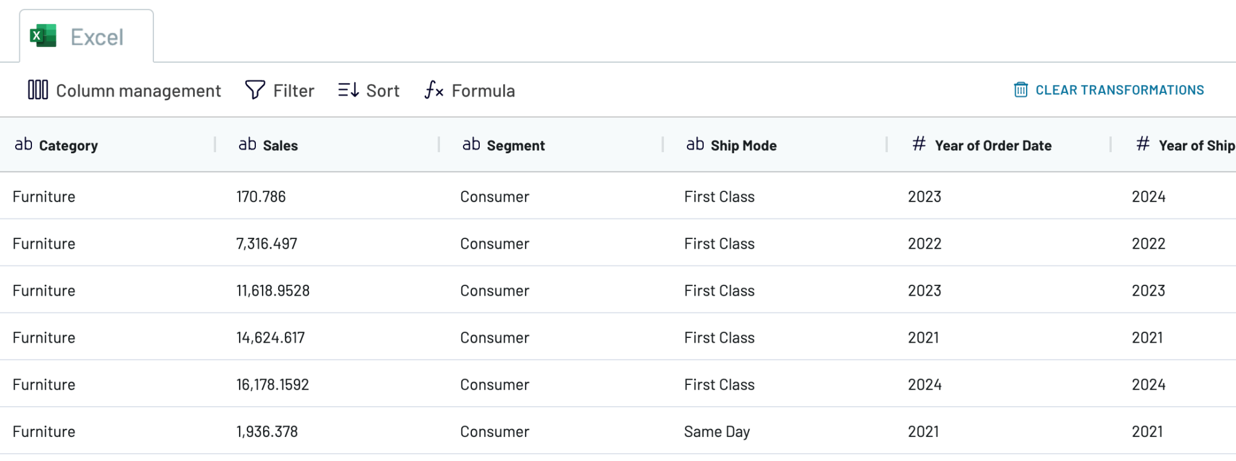Click the Column management icon
This screenshot has height=461, width=1236.
(x=37, y=90)
